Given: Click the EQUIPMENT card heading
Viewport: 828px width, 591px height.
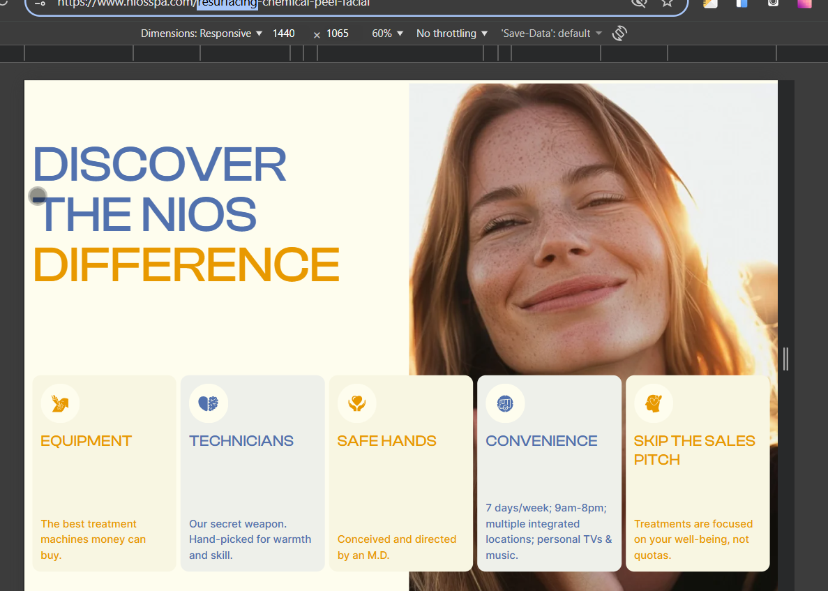Looking at the screenshot, I should tap(86, 441).
